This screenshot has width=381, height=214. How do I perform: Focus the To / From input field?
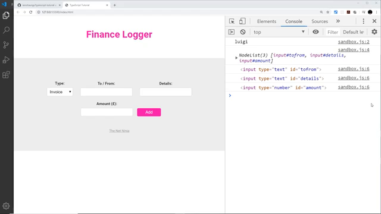107,92
